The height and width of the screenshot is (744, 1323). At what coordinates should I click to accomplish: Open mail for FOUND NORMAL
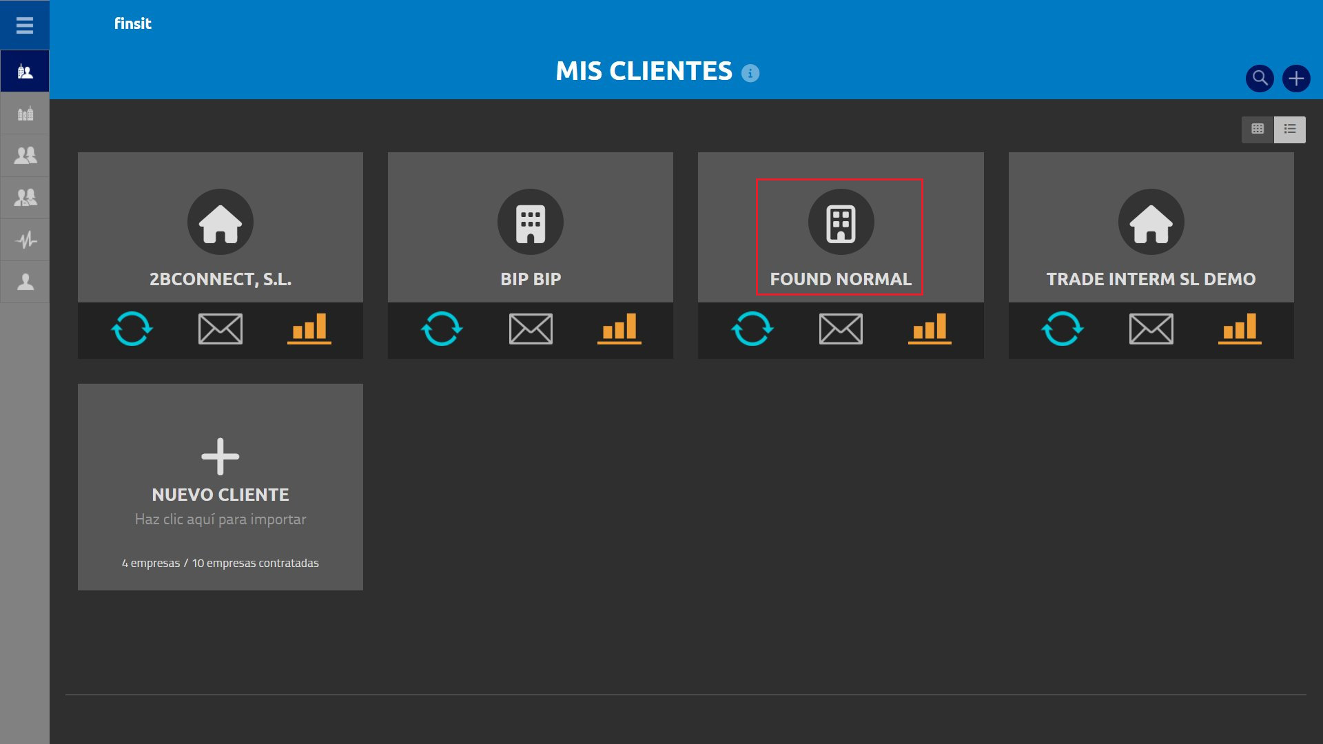click(x=841, y=329)
